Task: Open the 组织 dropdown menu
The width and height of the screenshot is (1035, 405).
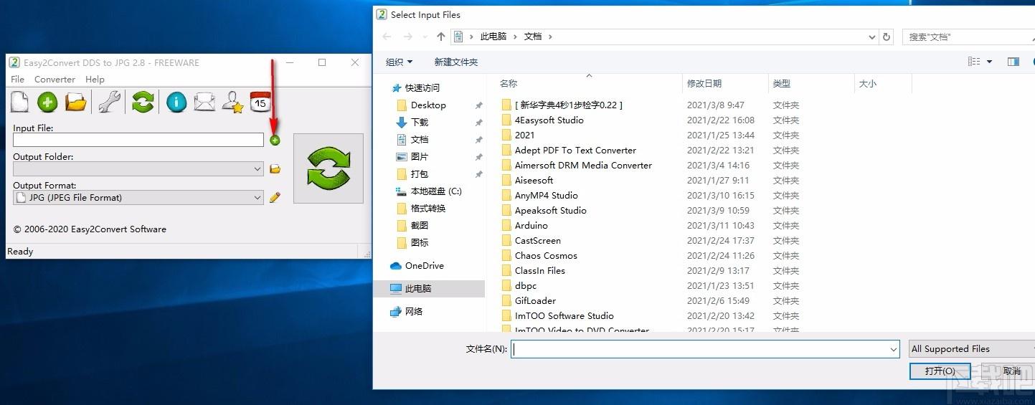Action: tap(400, 62)
